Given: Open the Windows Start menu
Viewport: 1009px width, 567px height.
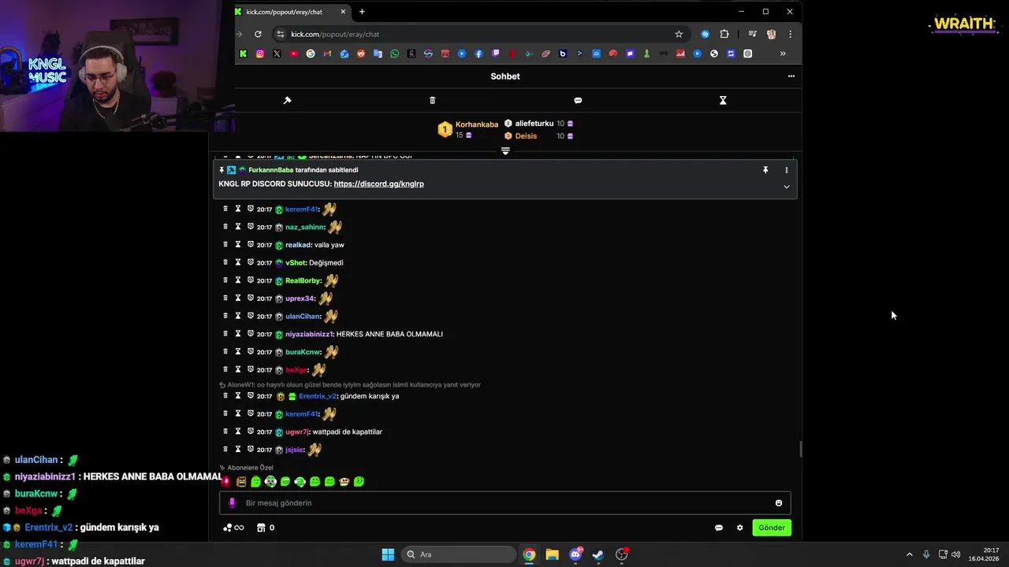Looking at the screenshot, I should tap(388, 554).
